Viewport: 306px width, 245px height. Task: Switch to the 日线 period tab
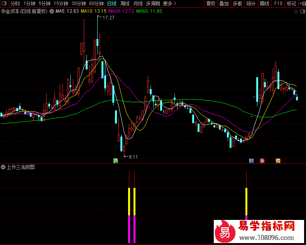tap(112, 3)
